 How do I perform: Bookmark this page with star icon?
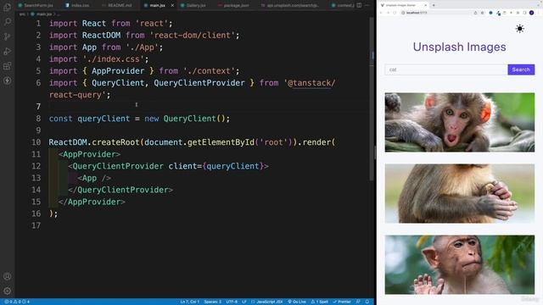pos(483,13)
